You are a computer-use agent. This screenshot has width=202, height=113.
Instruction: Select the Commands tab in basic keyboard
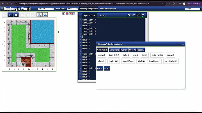102,50
